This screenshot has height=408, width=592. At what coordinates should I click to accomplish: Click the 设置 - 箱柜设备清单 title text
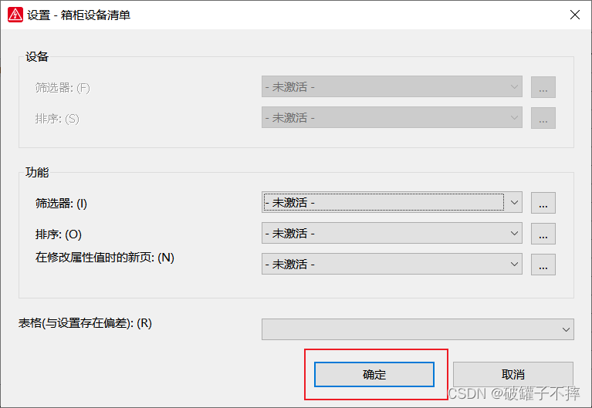(79, 15)
